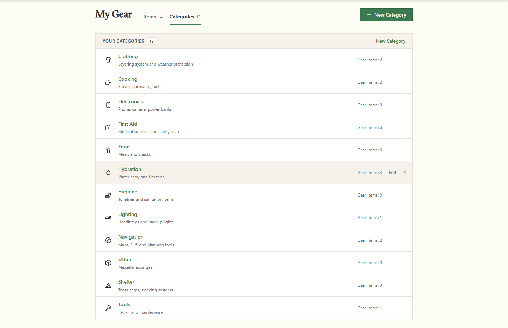Click the Tools wrench icon

pyautogui.click(x=108, y=308)
